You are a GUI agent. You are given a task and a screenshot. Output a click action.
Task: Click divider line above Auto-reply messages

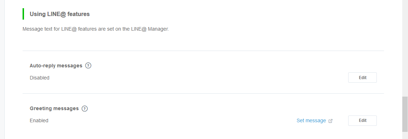click(x=203, y=51)
